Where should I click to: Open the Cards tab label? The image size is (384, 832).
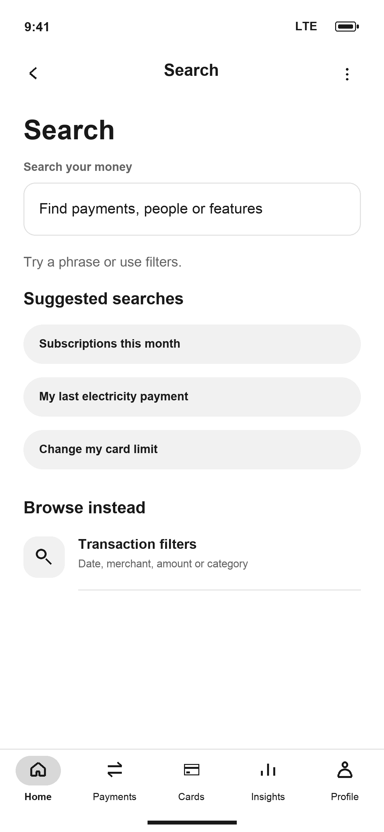click(x=192, y=797)
